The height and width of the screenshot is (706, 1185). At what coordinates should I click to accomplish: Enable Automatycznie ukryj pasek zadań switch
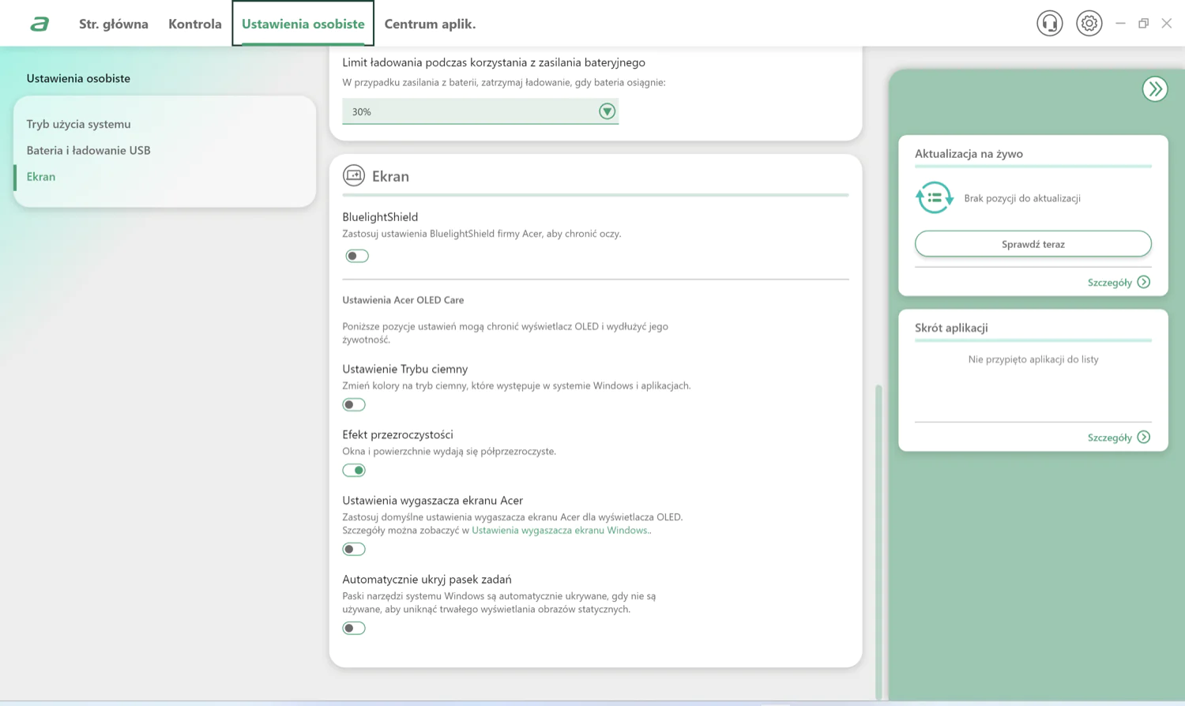pos(354,628)
